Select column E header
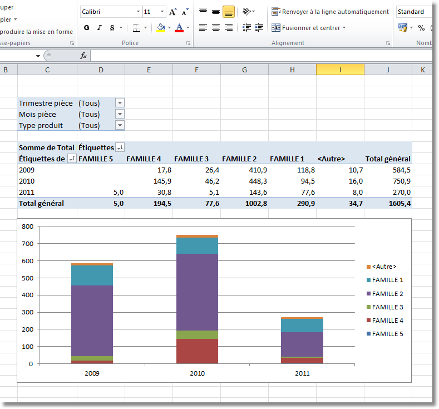 [149, 70]
